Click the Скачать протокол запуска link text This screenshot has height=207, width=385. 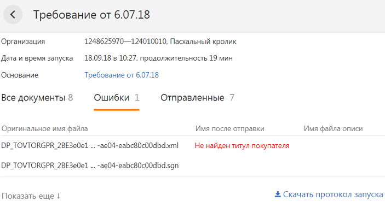(x=333, y=194)
